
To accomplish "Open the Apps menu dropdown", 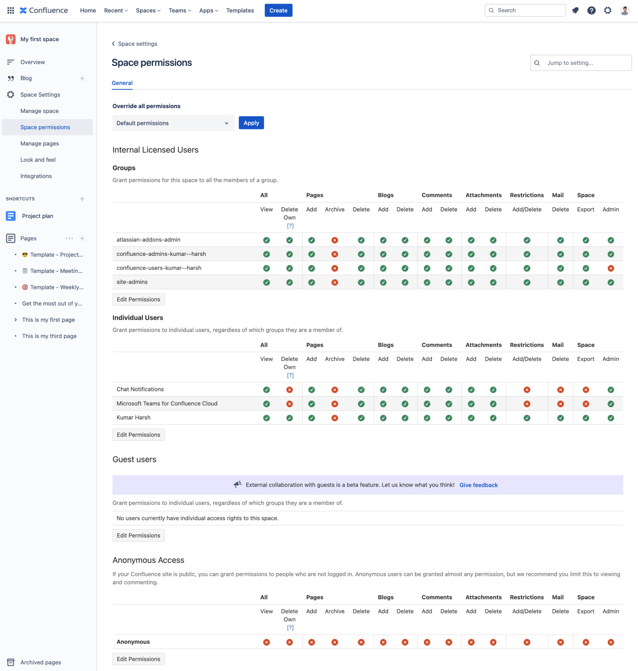I will (208, 10).
